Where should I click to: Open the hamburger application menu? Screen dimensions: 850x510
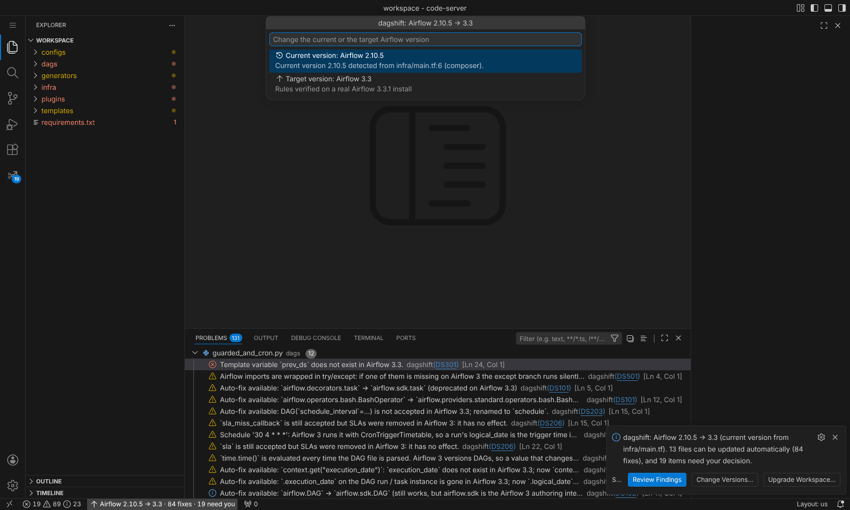tap(13, 25)
